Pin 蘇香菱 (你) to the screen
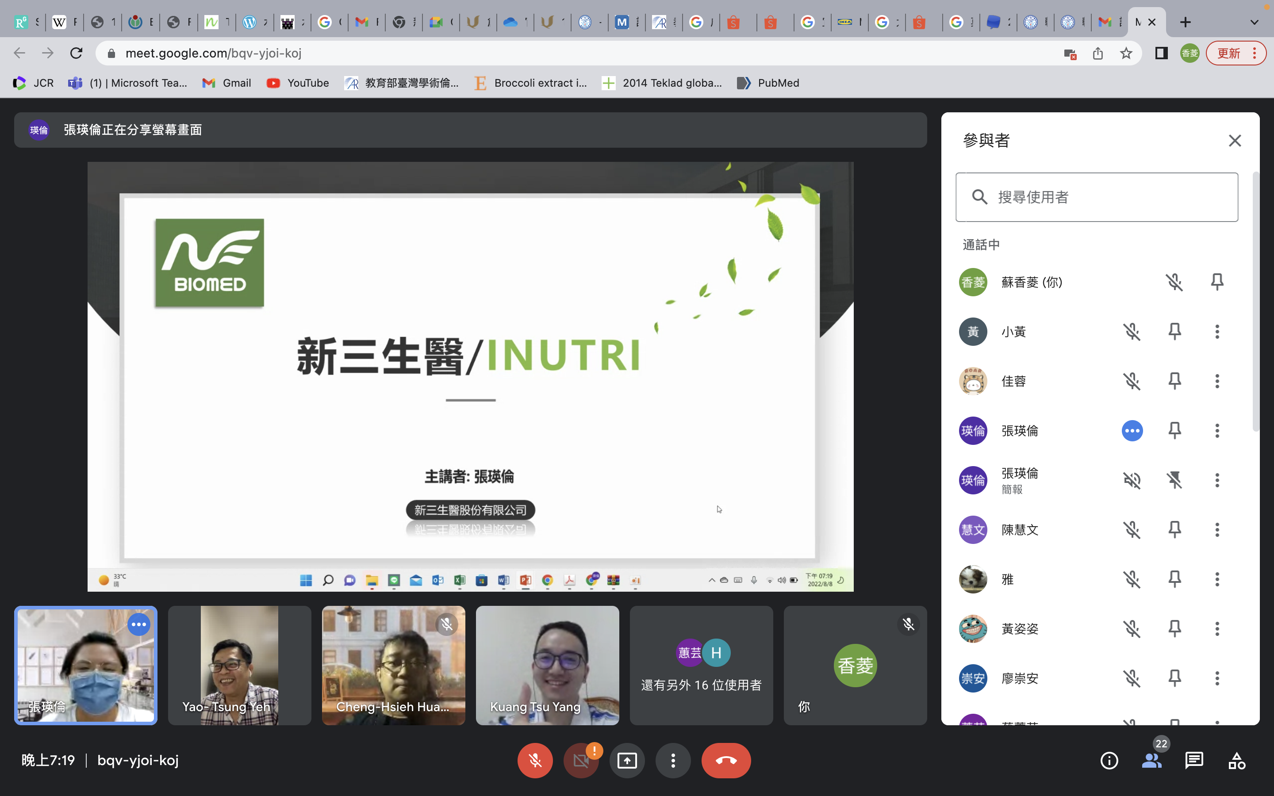 pyautogui.click(x=1216, y=282)
